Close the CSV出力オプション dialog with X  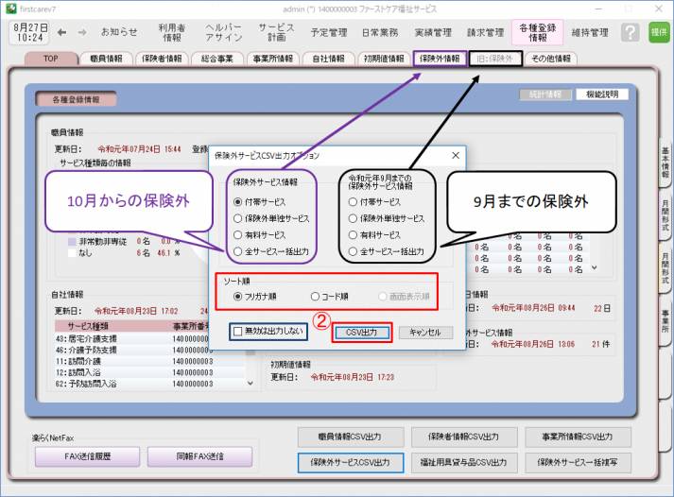(x=455, y=154)
